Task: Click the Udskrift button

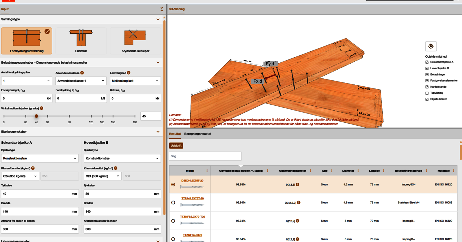Action: pos(176,145)
